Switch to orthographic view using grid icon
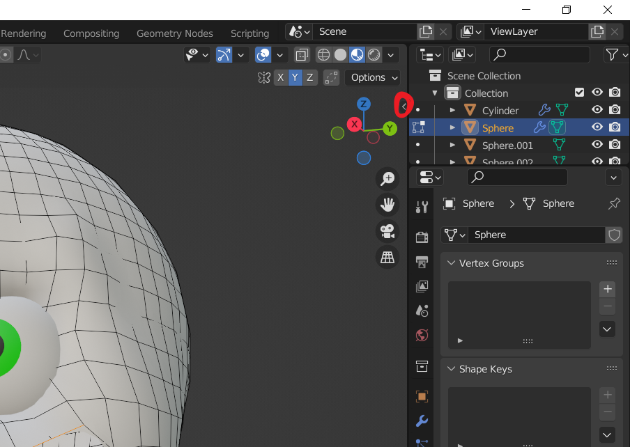 [387, 258]
